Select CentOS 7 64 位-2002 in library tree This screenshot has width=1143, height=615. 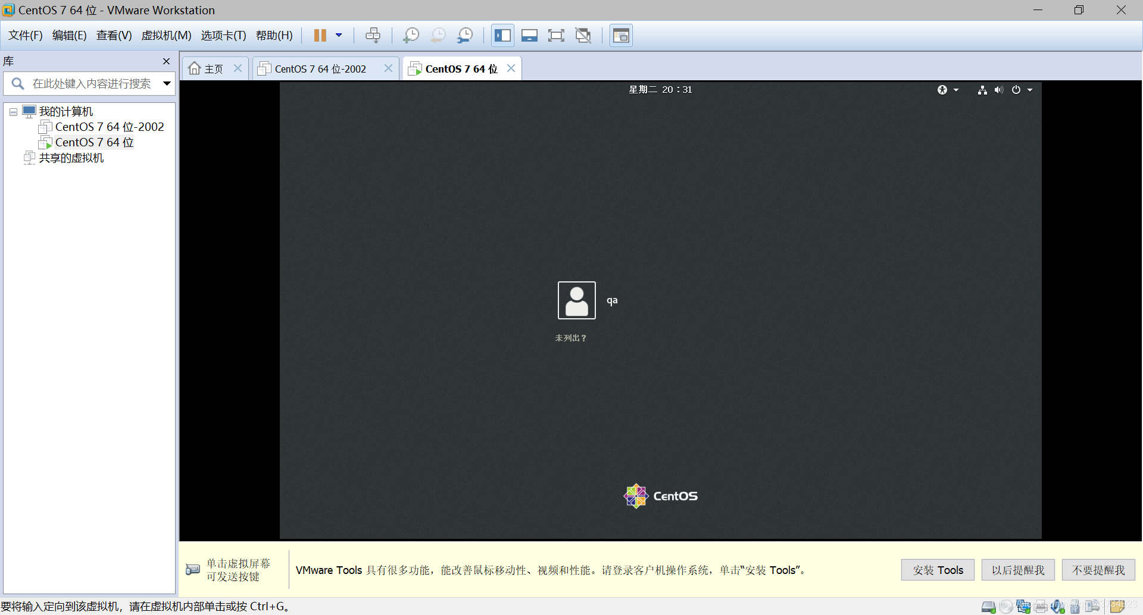[110, 127]
